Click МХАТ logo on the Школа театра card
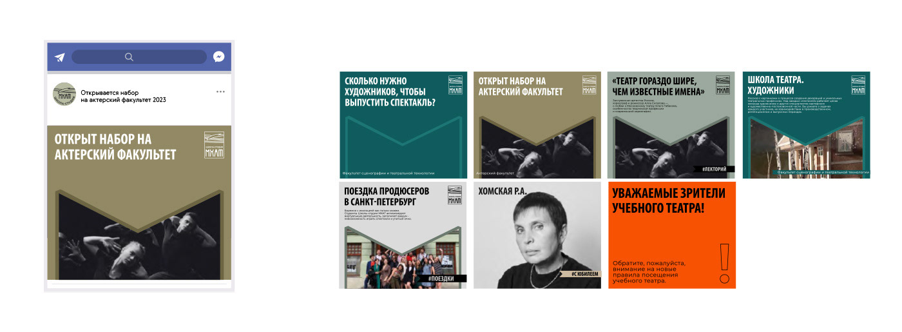 858,85
